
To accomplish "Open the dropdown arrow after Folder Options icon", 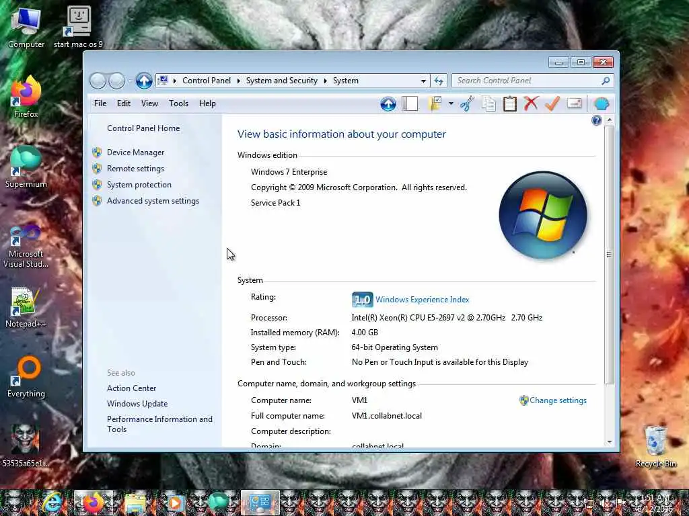I will 451,104.
